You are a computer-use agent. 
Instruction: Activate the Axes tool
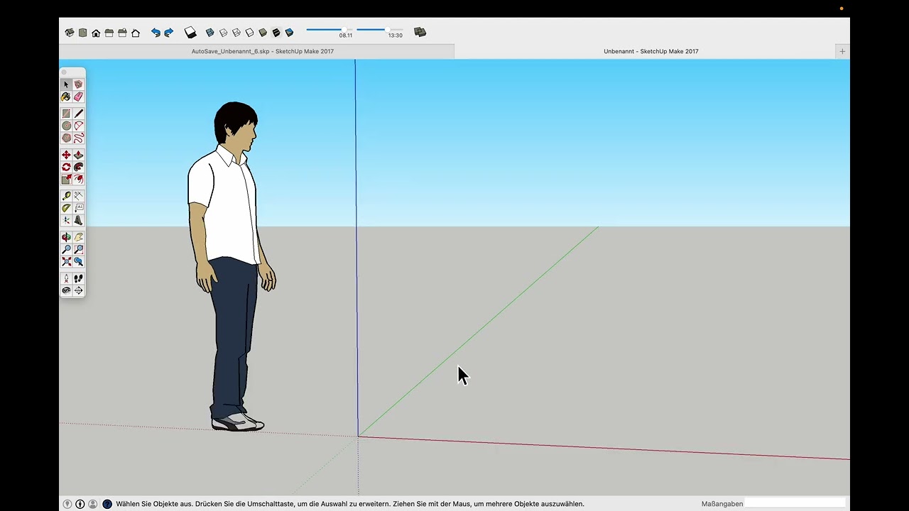[x=66, y=220]
